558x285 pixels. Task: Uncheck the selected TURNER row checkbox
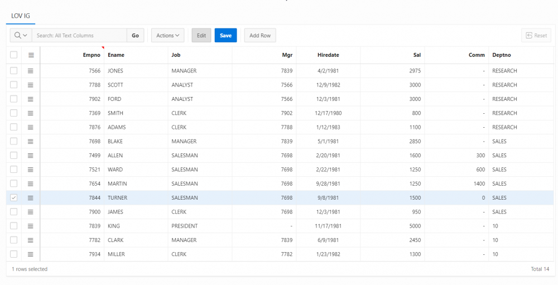(14, 198)
